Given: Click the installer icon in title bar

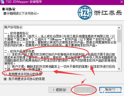Looking at the screenshot, I should [3, 2].
